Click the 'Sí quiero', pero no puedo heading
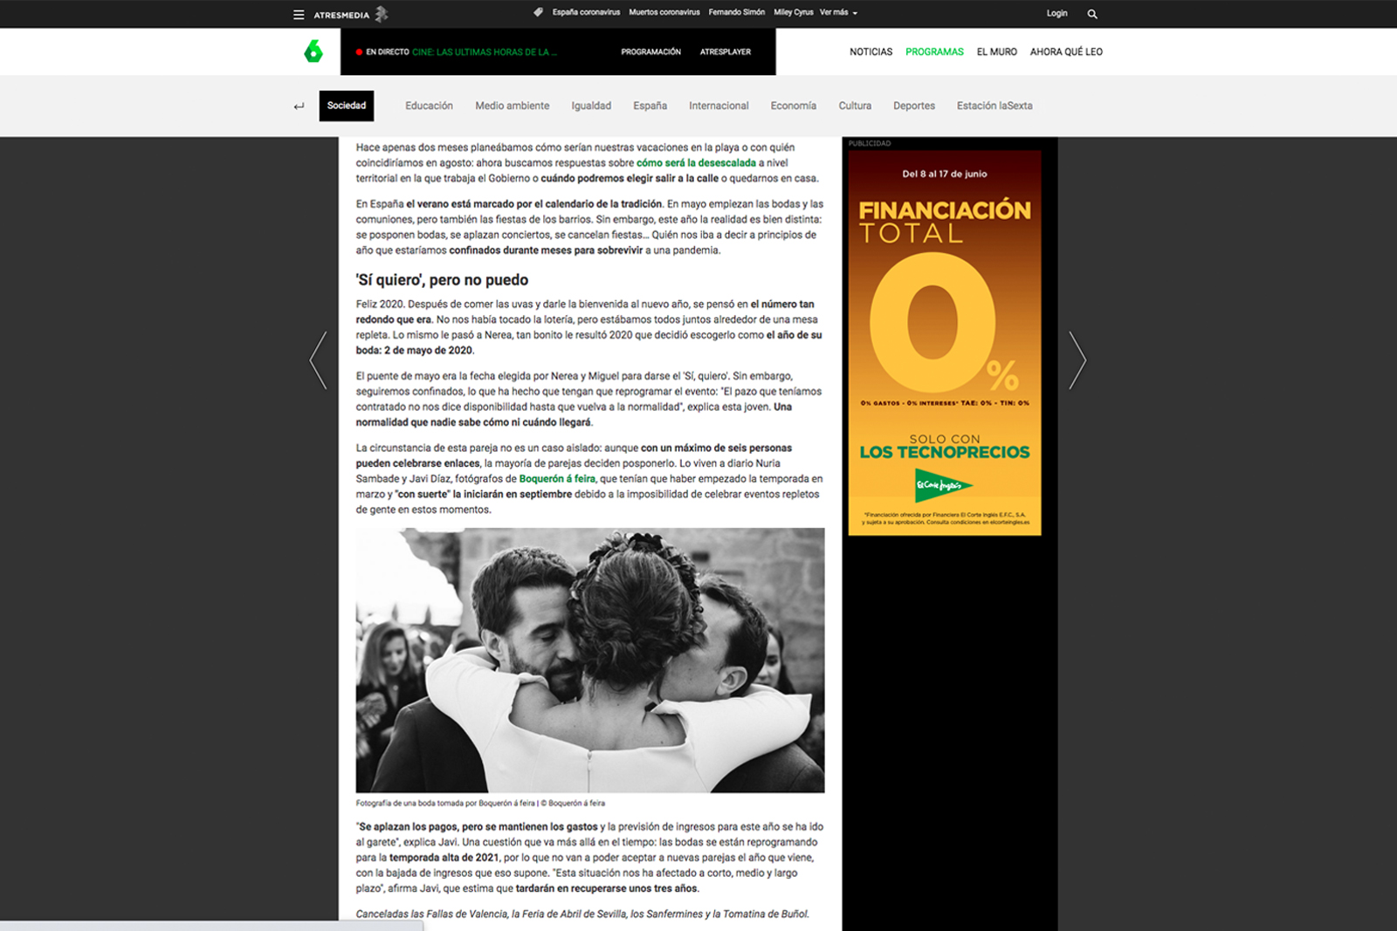 tap(443, 280)
